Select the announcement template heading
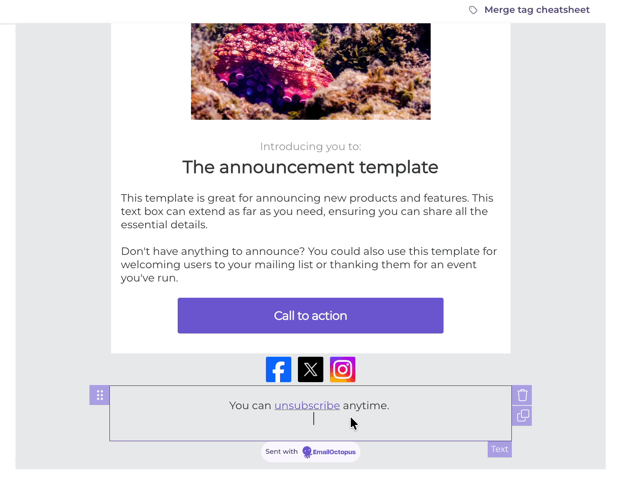This screenshot has width=625, height=489. pyautogui.click(x=310, y=167)
